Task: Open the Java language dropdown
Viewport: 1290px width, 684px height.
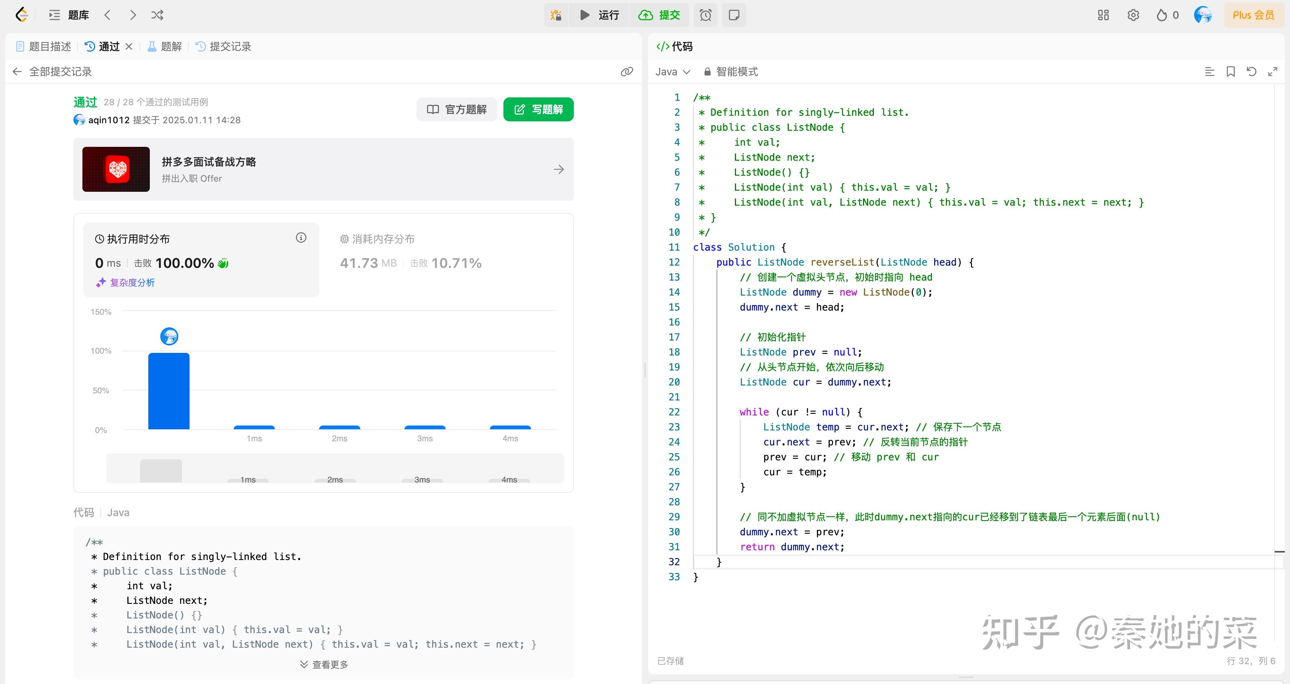Action: pos(673,72)
